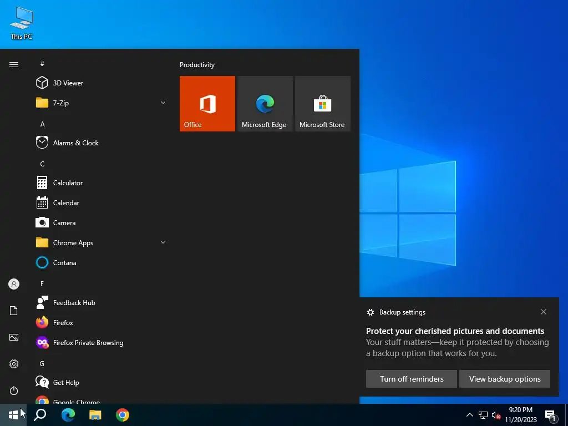Image resolution: width=568 pixels, height=426 pixels.
Task: Open the Pictures shortcut in Start sidebar
Action: point(14,337)
